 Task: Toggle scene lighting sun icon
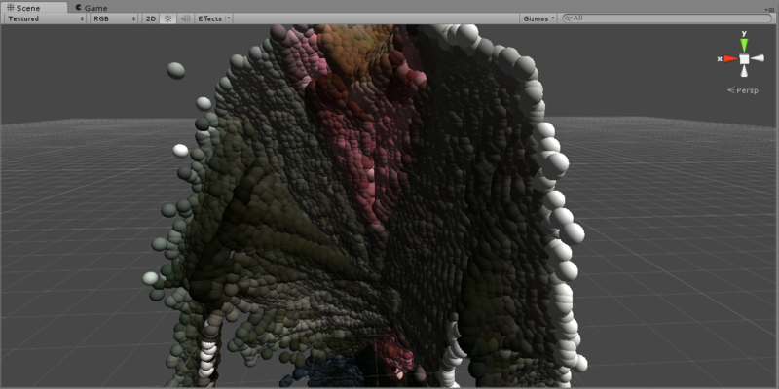pos(167,18)
